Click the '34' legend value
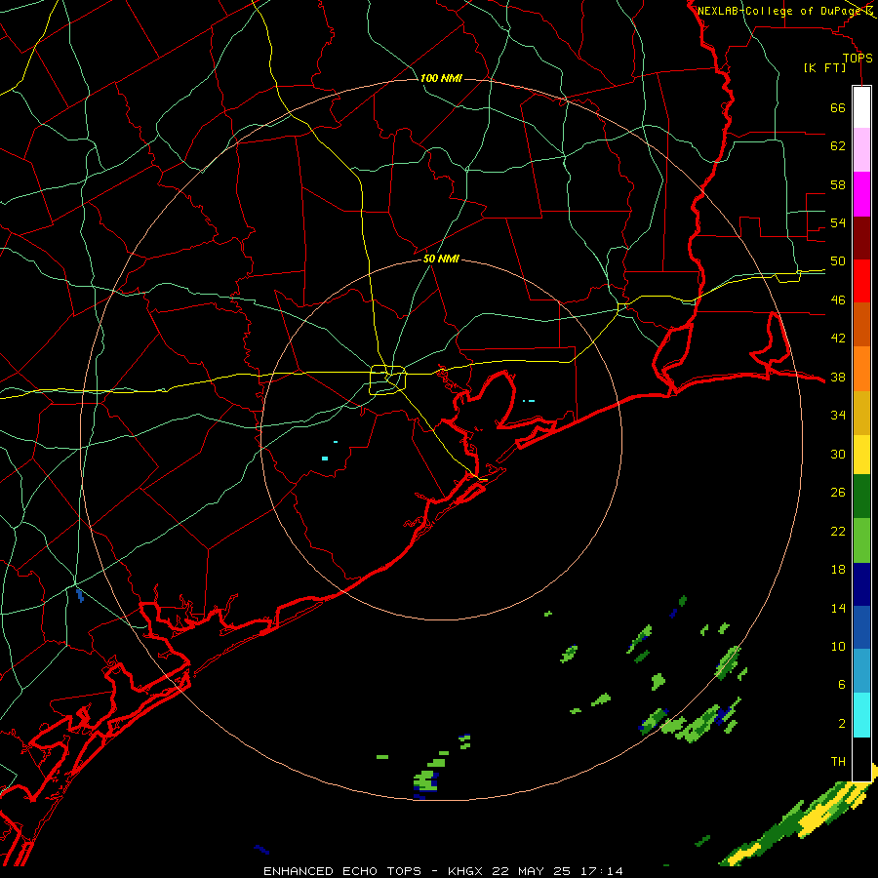878x878 pixels. pos(838,416)
